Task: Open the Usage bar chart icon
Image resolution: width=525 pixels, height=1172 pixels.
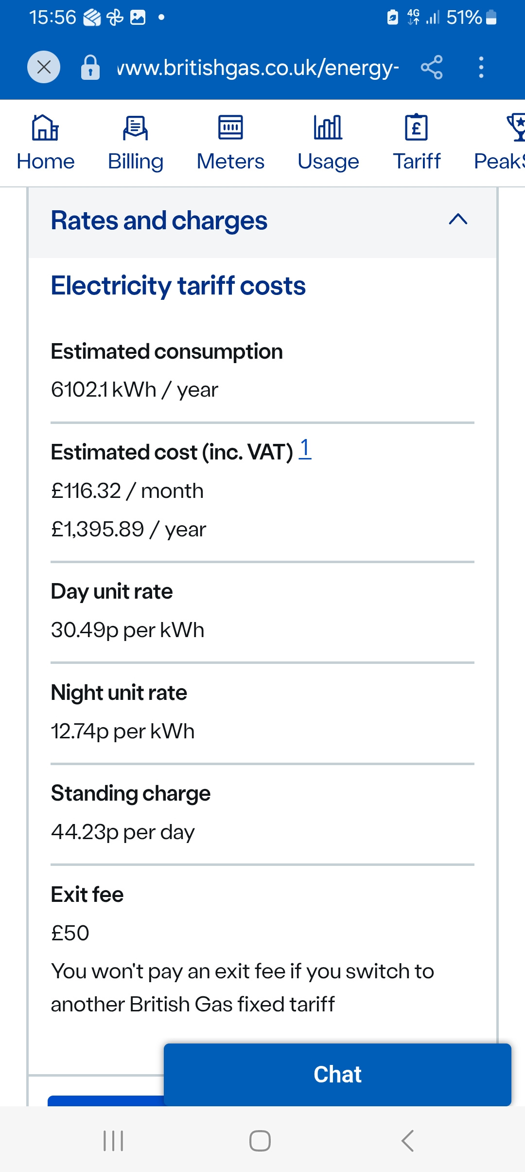Action: [x=328, y=128]
